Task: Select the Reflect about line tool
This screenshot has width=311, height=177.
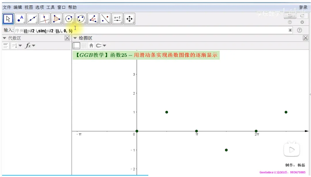Action: pyautogui.click(x=105, y=19)
